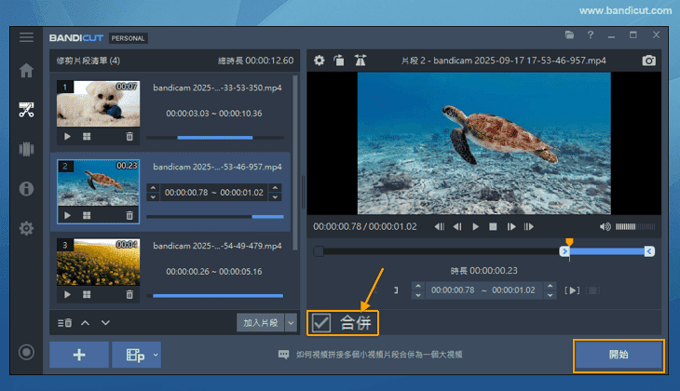Screen dimensions: 680x391
Task: Step forward one frame
Action: (x=511, y=227)
